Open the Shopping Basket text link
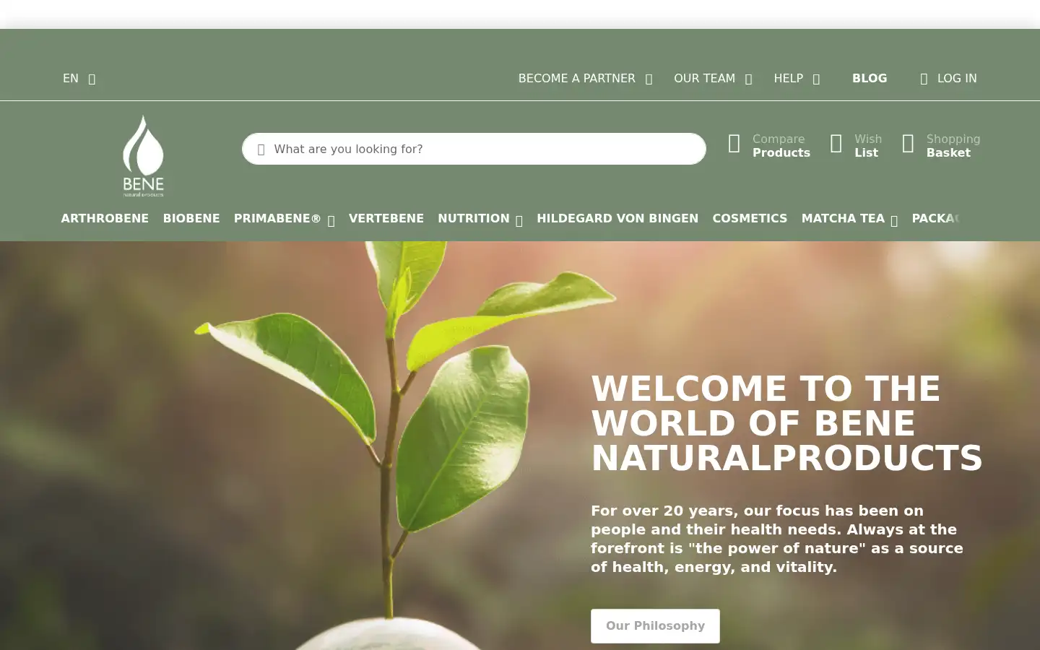This screenshot has height=650, width=1040. (953, 146)
